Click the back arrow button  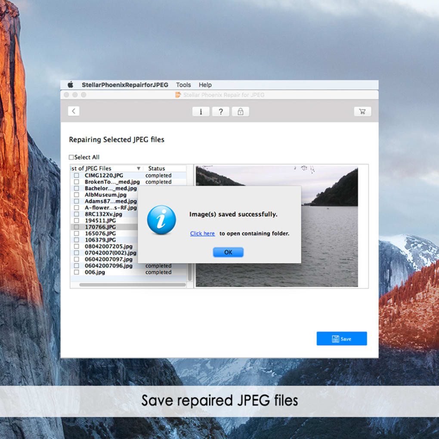tap(74, 111)
